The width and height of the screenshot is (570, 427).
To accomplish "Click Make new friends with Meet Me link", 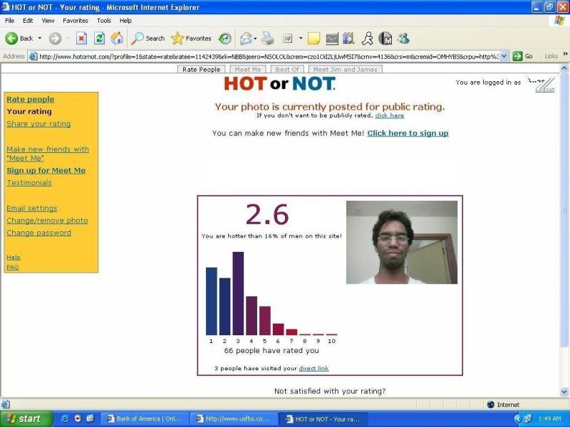I will pyautogui.click(x=48, y=154).
